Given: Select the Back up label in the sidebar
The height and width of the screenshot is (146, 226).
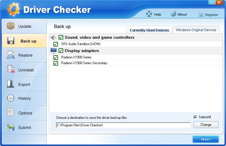Looking at the screenshot, I should pyautogui.click(x=28, y=41).
